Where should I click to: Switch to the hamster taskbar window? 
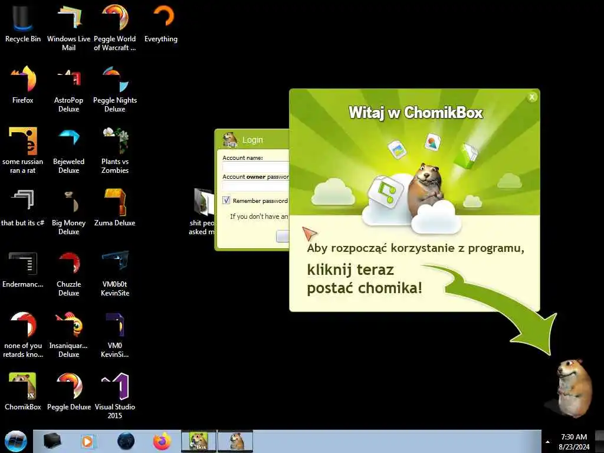point(236,441)
